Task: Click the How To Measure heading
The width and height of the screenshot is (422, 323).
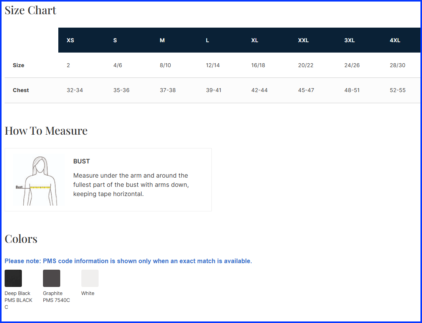Action: [x=46, y=131]
